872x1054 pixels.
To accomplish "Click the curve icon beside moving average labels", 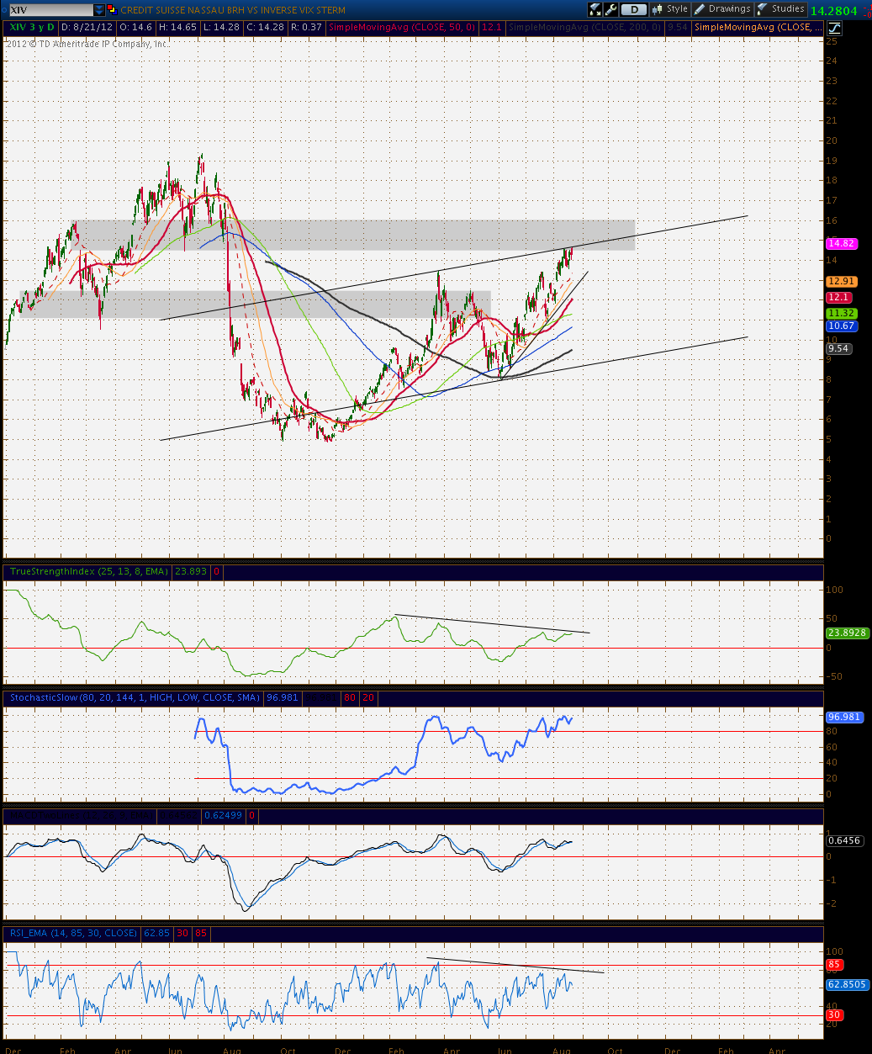I will (x=835, y=28).
